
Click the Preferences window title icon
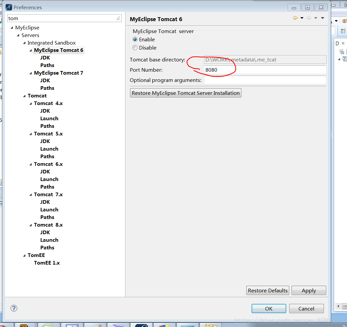tap(9, 7)
